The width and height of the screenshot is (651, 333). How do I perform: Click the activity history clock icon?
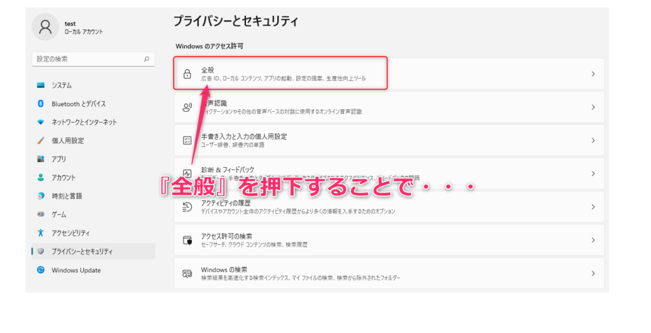pos(188,207)
